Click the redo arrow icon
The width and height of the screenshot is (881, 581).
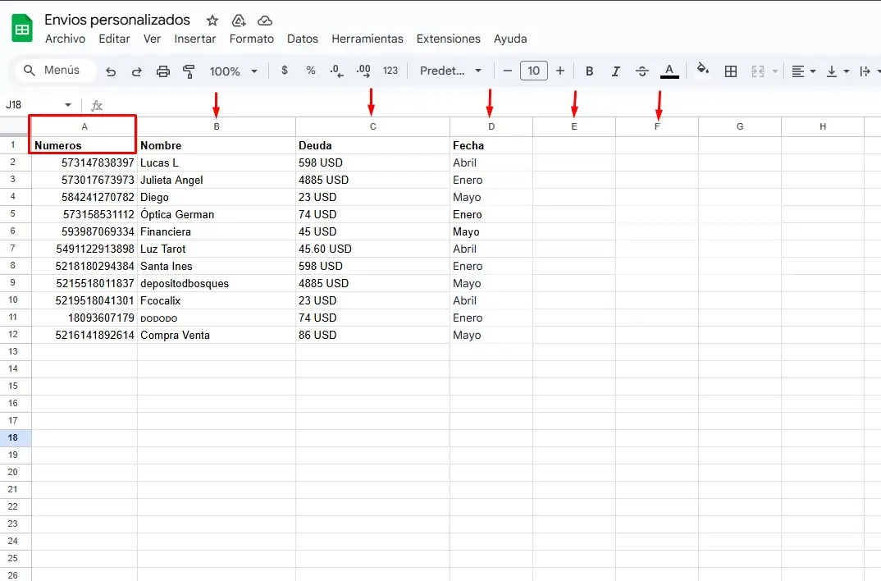coord(137,71)
